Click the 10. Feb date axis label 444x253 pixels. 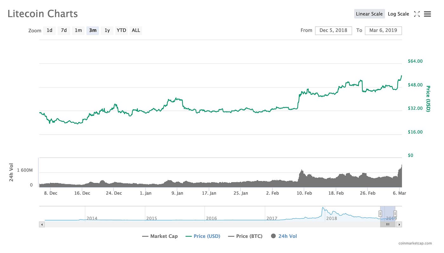point(304,193)
